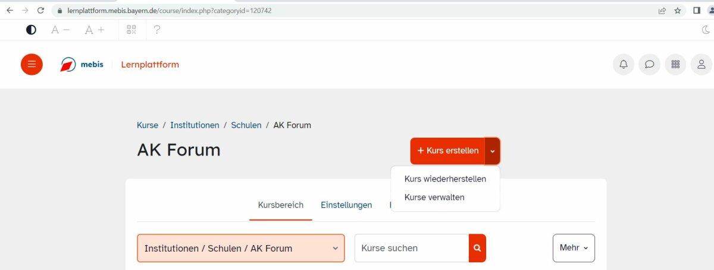This screenshot has width=714, height=270.
Task: Toggle dark mode moon icon
Action: [x=706, y=30]
